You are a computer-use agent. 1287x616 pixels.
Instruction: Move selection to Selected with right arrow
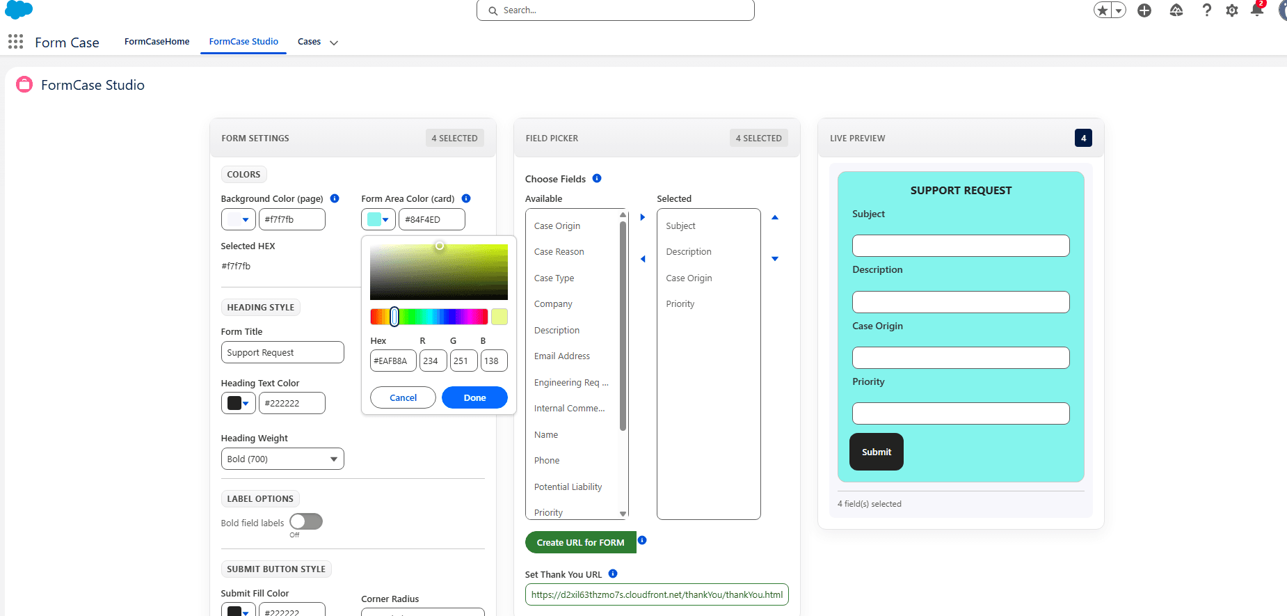coord(643,217)
